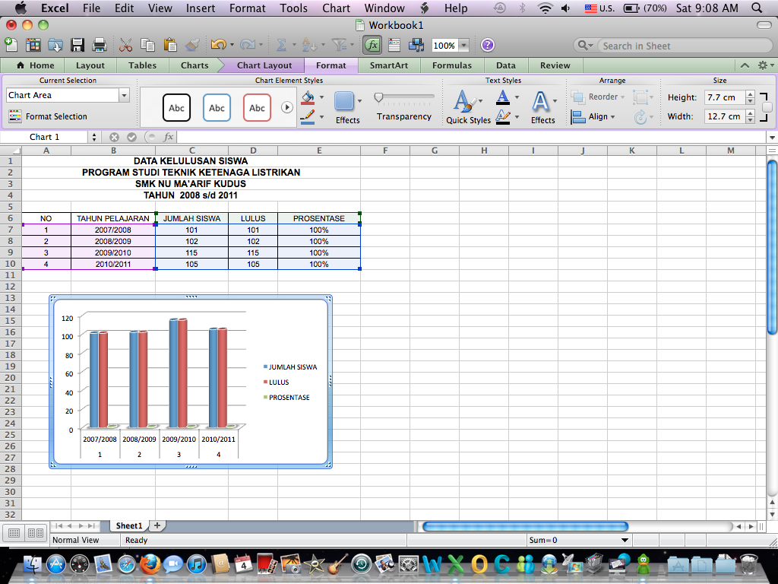Screen dimensions: 778x584
Task: Click the Print icon in the toolbar
Action: pos(99,43)
